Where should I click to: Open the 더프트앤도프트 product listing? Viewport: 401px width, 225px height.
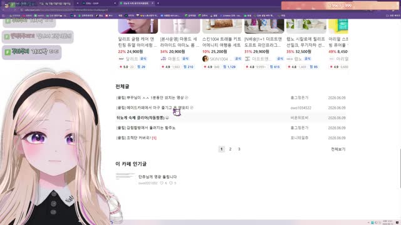[264, 42]
